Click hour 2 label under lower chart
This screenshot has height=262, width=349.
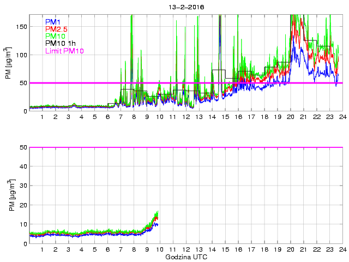tap(55, 249)
